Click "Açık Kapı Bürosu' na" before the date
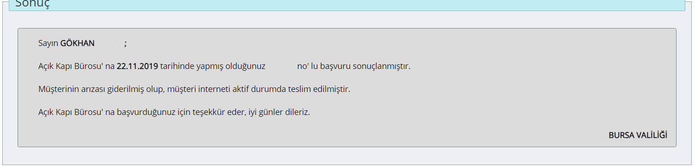The image size is (695, 166). (x=76, y=66)
